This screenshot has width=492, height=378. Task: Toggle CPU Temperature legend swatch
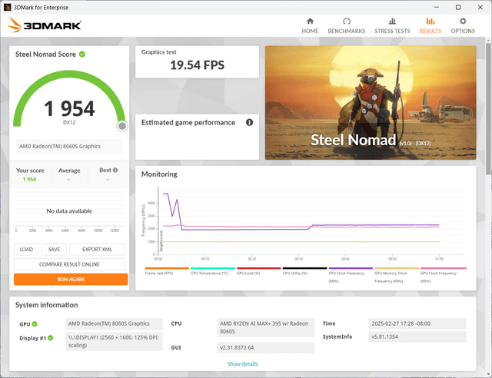click(x=213, y=268)
